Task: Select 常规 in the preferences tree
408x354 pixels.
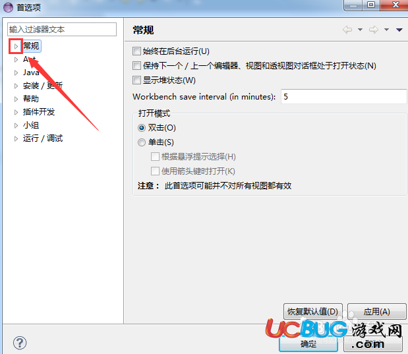Action: click(x=31, y=46)
